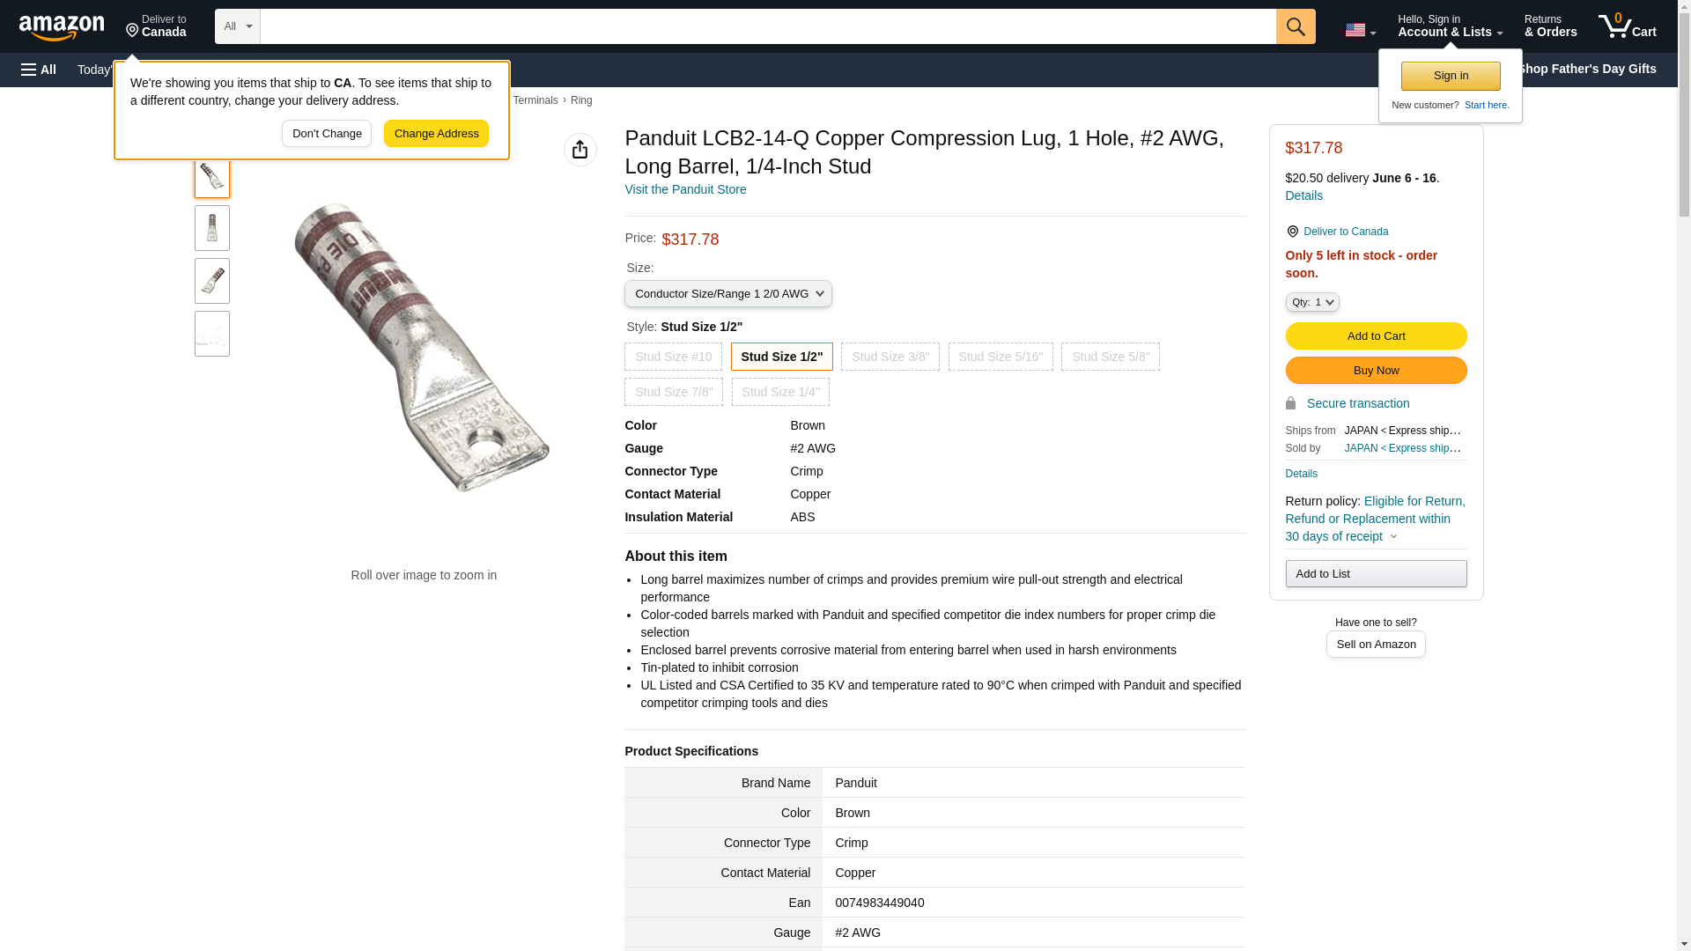Image resolution: width=1691 pixels, height=951 pixels.
Task: Expand the search category All dropdown
Action: (237, 26)
